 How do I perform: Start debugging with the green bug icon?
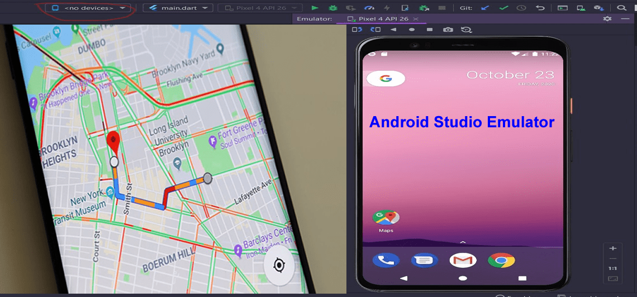coord(333,8)
